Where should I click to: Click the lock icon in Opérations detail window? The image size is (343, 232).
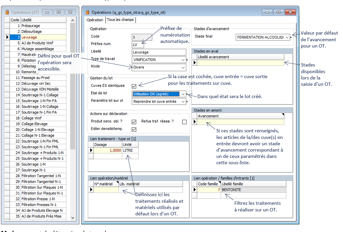[x=88, y=12]
